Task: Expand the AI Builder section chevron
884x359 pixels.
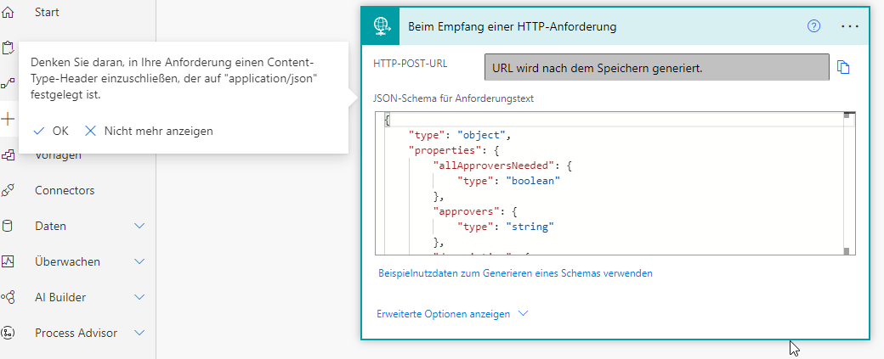Action: (x=139, y=297)
